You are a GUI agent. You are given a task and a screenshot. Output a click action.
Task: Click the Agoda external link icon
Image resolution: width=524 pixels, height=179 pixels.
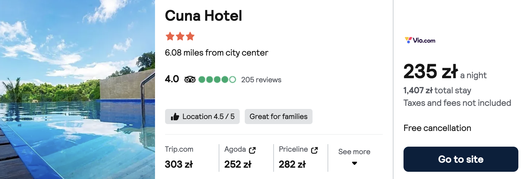[x=252, y=150]
